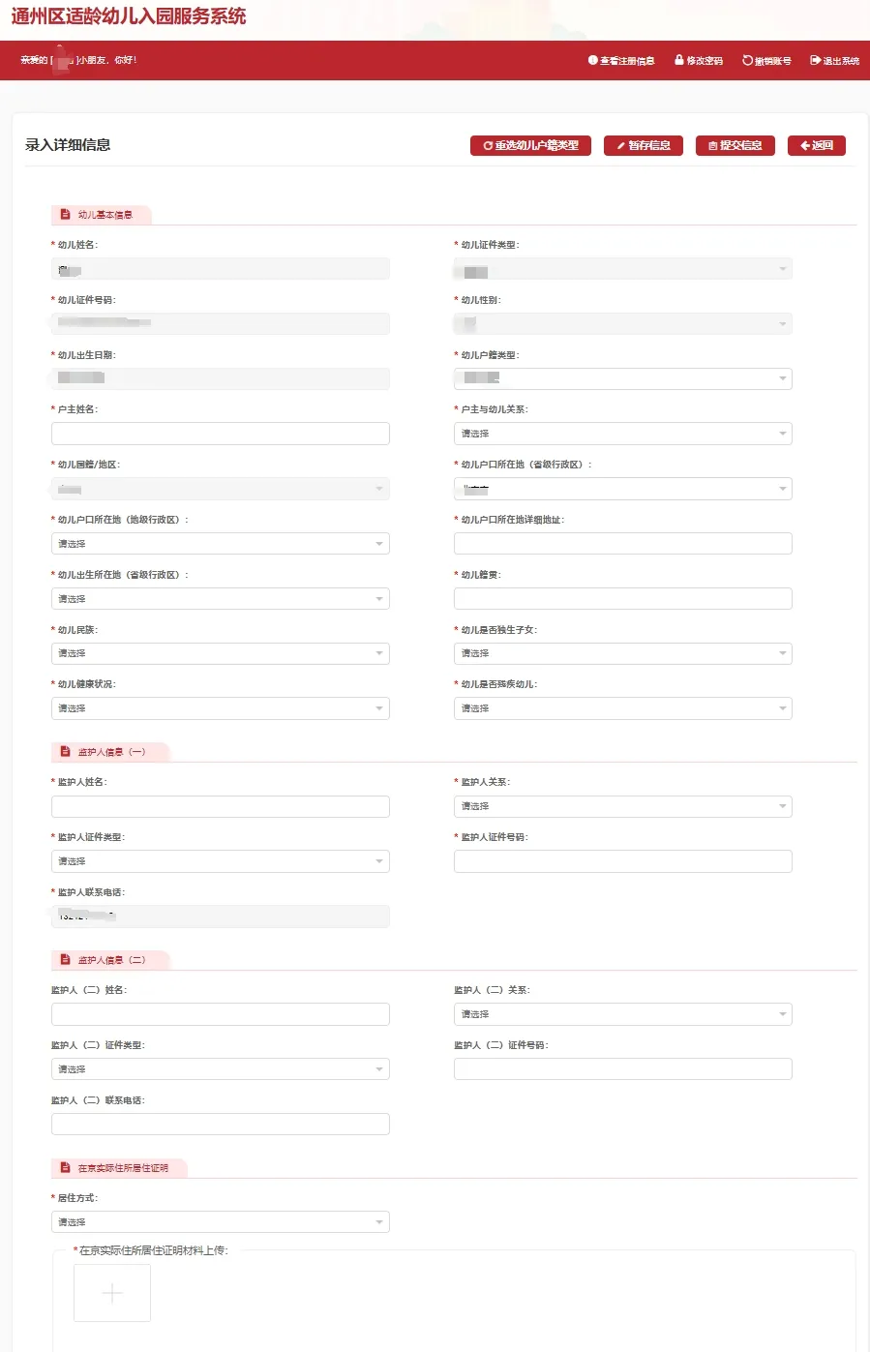Open the 幼儿是否独生子女 dropdown
The height and width of the screenshot is (1352, 870).
tap(623, 653)
